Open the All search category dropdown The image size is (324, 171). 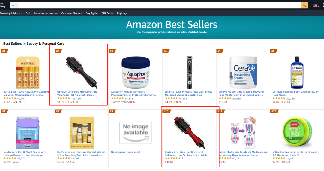(x=14, y=5)
